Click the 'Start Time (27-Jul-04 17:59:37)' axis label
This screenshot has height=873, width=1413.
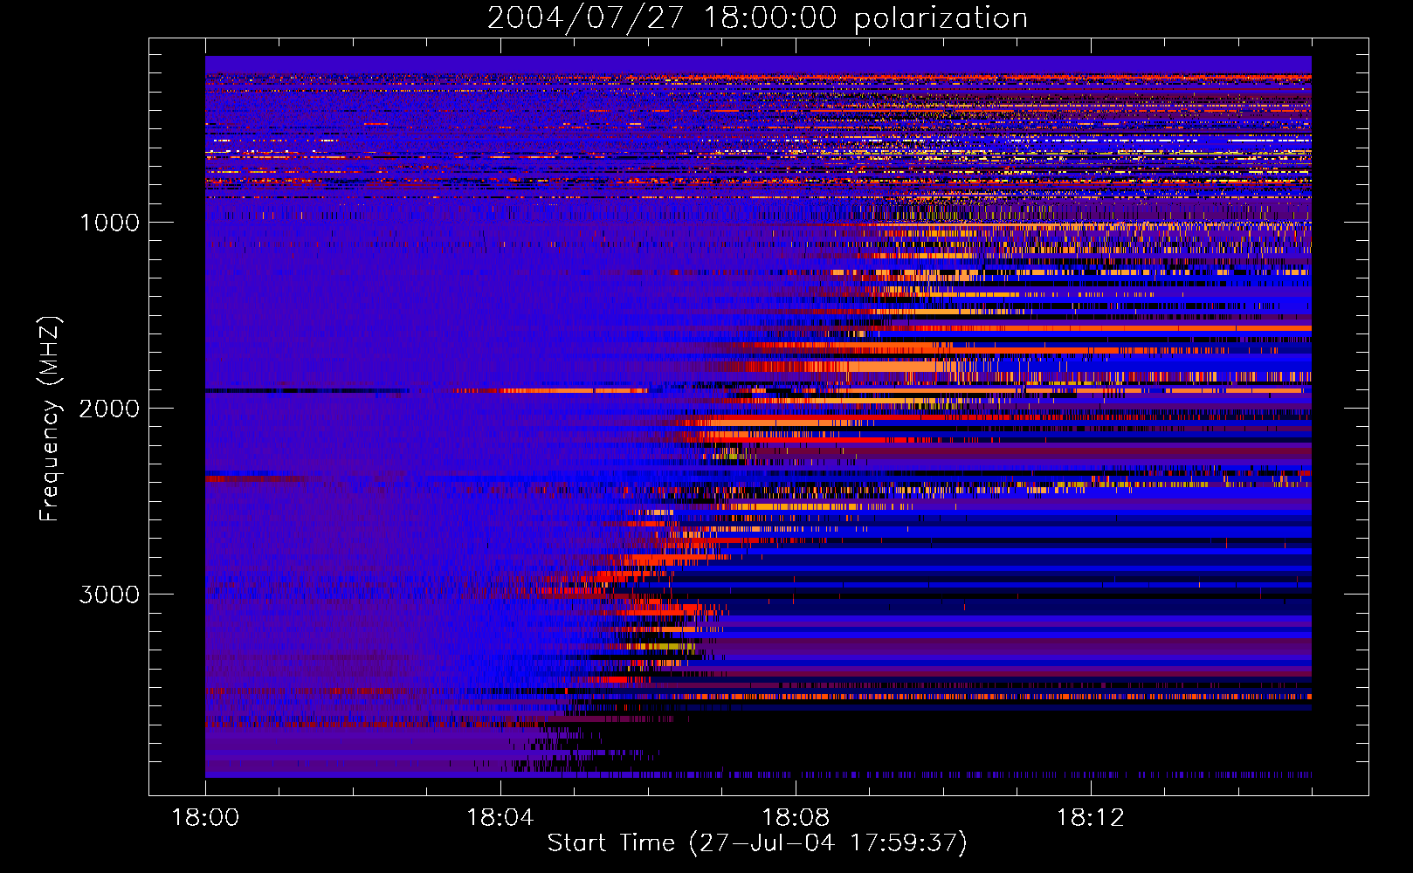pos(757,843)
